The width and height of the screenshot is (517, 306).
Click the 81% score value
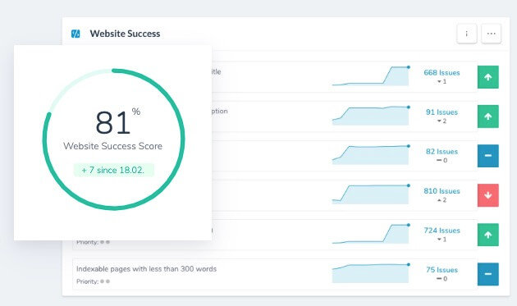[x=117, y=122]
